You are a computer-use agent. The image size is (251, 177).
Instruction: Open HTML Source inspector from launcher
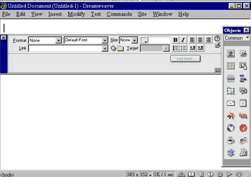pyautogui.click(x=239, y=175)
